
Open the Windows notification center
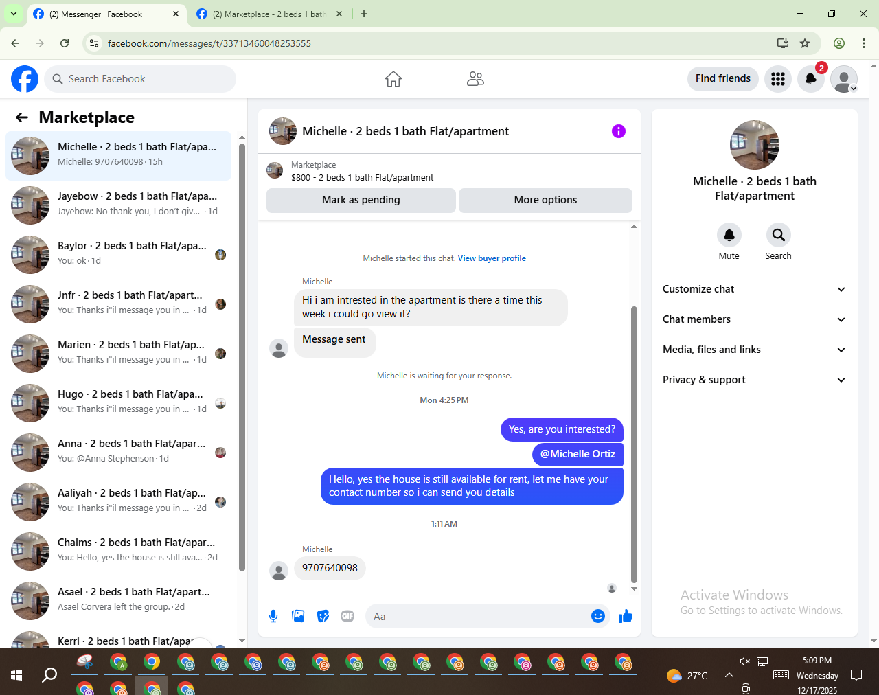(x=856, y=675)
